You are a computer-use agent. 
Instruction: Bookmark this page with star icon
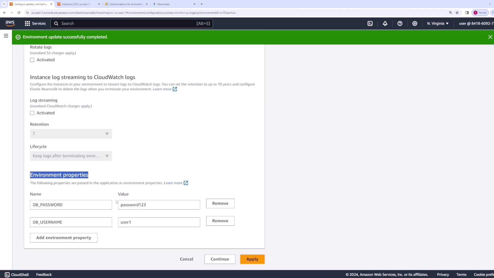[x=457, y=13]
